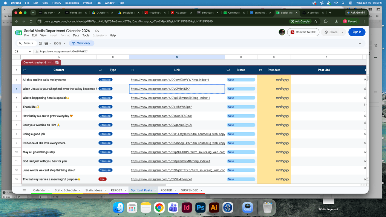
Task: Expand the 100% zoom dropdown
Action: (60, 43)
